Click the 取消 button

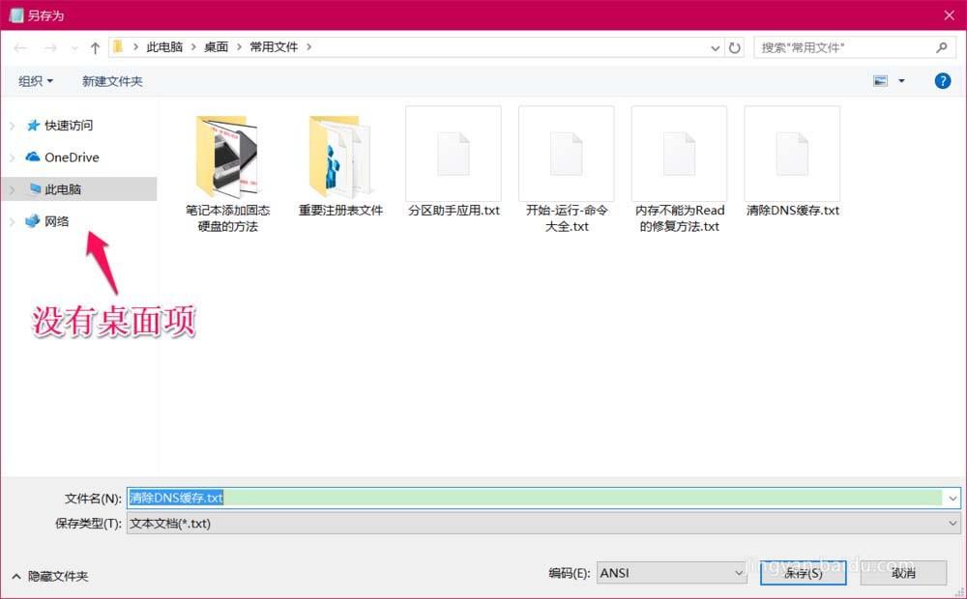(x=901, y=572)
